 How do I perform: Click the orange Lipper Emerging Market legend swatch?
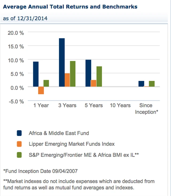click(20, 144)
